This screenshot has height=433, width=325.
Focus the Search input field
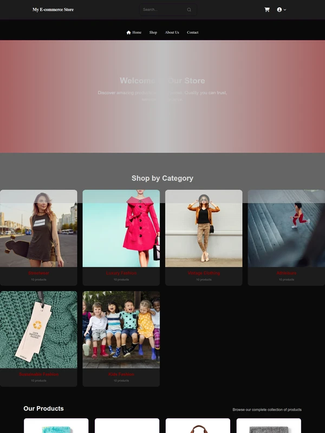tap(168, 10)
